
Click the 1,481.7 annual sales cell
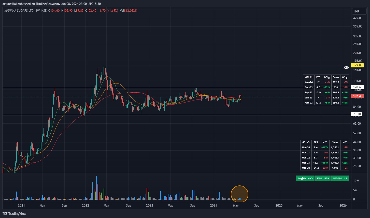coord(335,153)
